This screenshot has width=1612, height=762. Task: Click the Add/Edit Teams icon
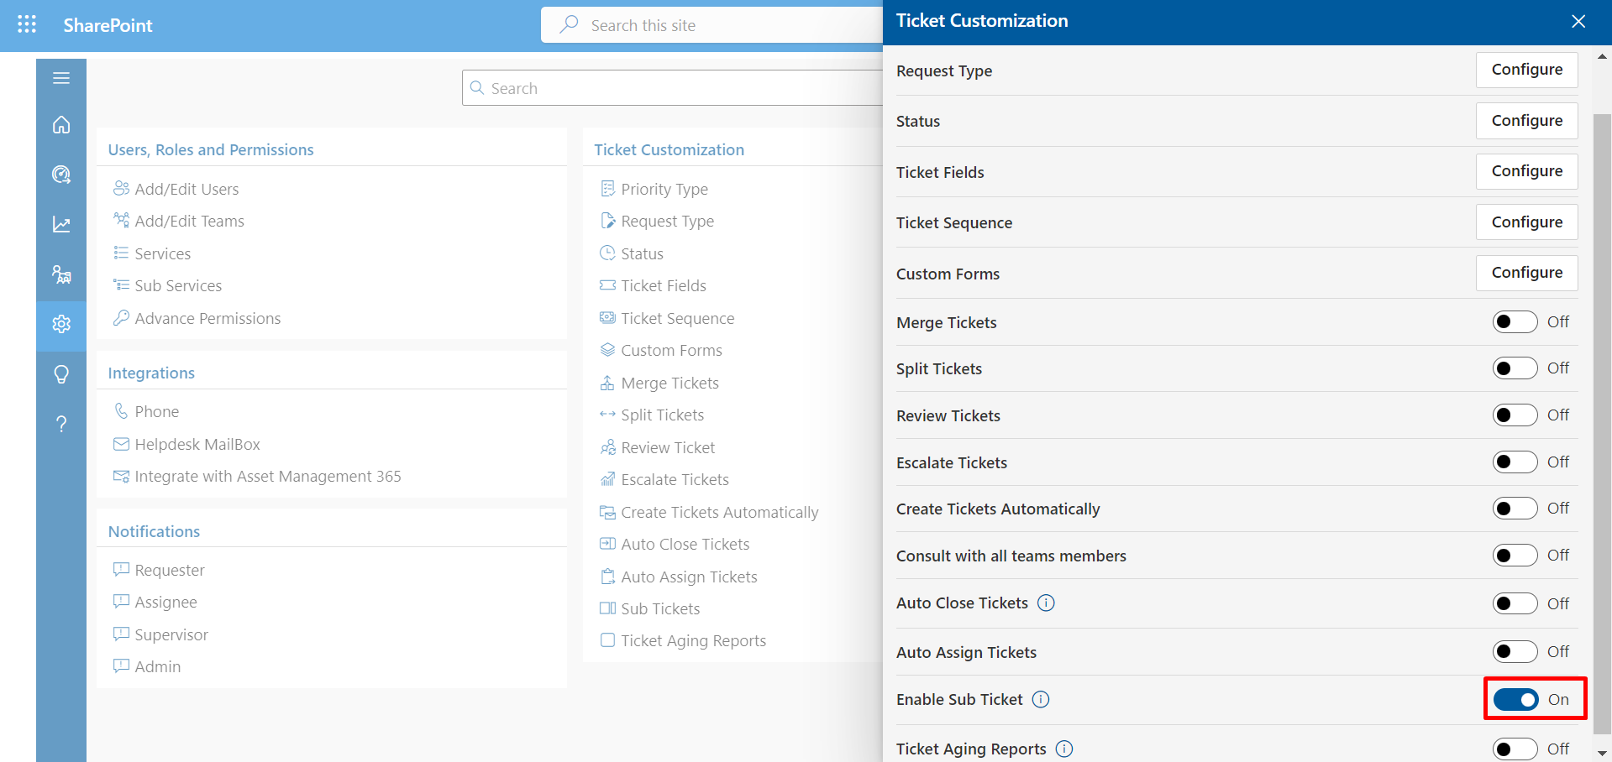coord(122,220)
